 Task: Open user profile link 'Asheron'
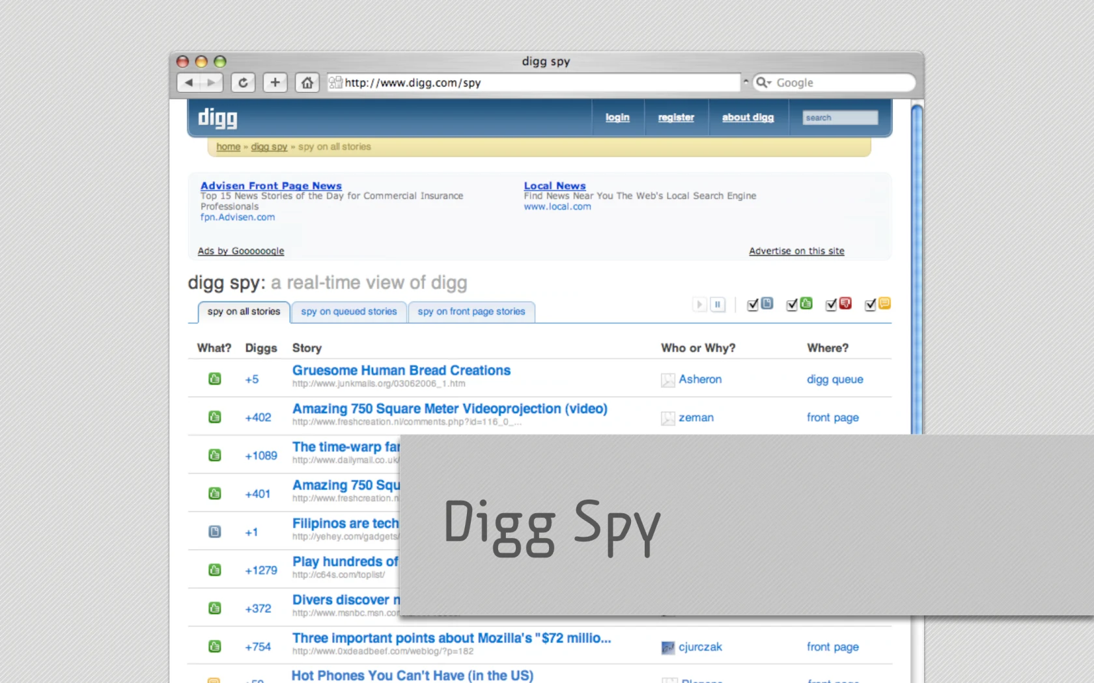(x=700, y=379)
